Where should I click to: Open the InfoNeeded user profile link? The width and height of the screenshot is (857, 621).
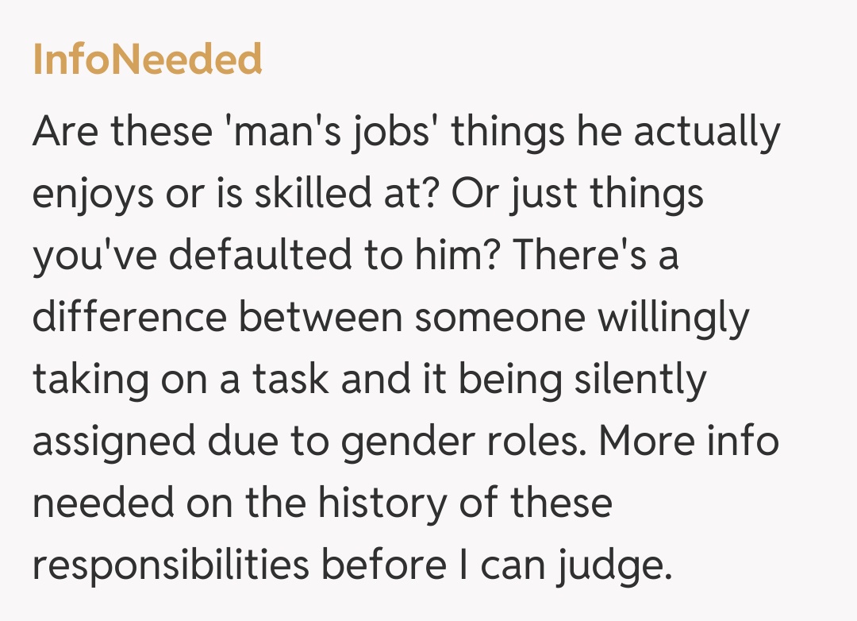[147, 60]
